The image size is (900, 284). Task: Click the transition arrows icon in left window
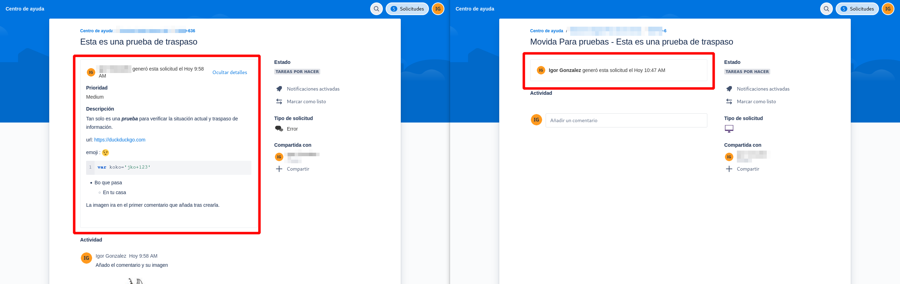279,101
